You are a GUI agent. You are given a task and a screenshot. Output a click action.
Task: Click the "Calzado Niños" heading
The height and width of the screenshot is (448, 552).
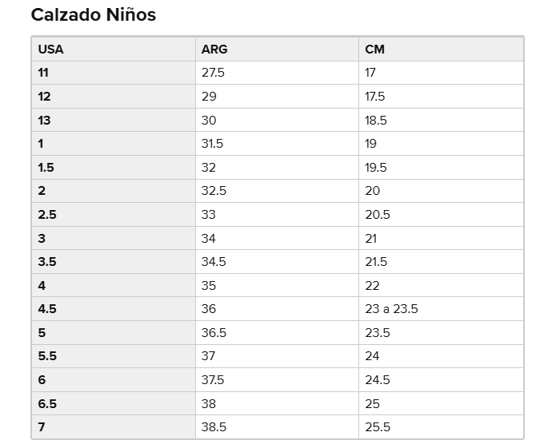click(93, 14)
